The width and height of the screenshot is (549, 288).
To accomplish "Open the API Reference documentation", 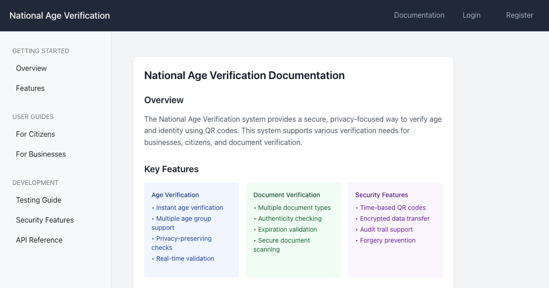I will (x=39, y=240).
